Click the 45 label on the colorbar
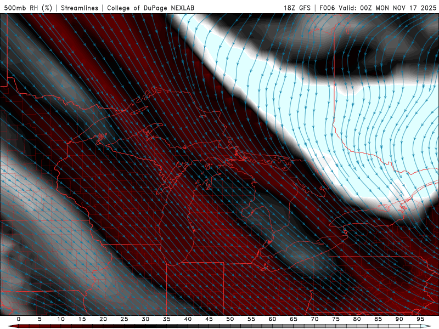Image resolution: width=439 pixels, height=329 pixels. tap(209, 319)
